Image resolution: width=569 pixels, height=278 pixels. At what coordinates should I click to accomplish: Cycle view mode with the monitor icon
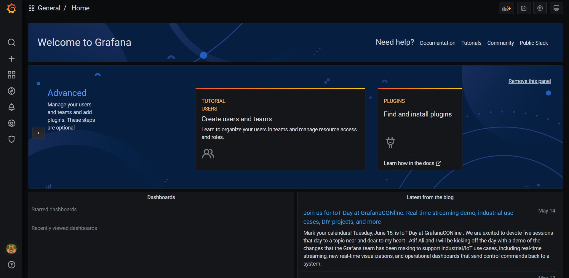[x=556, y=8]
